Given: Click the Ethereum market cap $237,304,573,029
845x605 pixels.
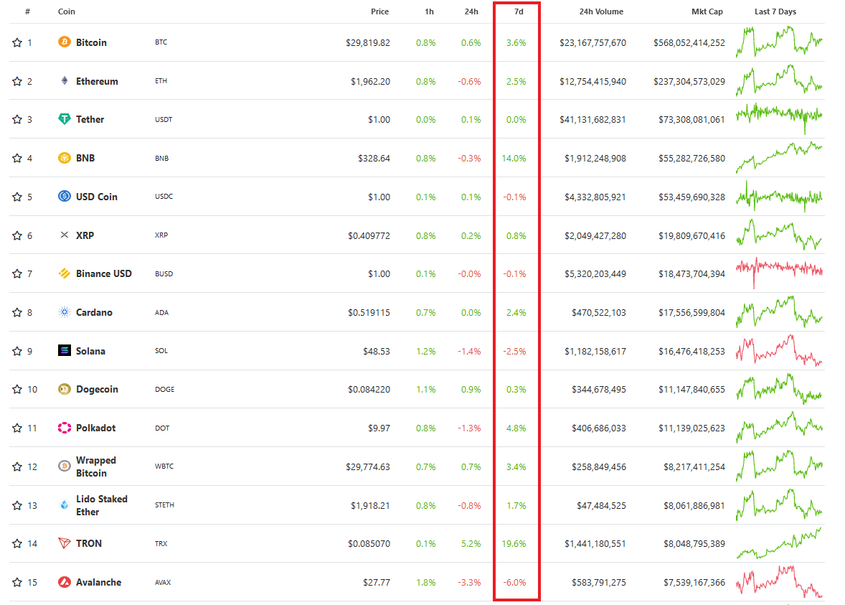Looking at the screenshot, I should tap(689, 81).
